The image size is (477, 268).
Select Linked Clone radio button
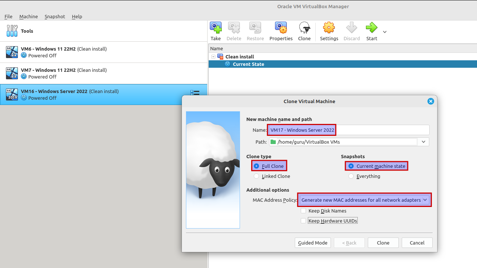pos(256,176)
